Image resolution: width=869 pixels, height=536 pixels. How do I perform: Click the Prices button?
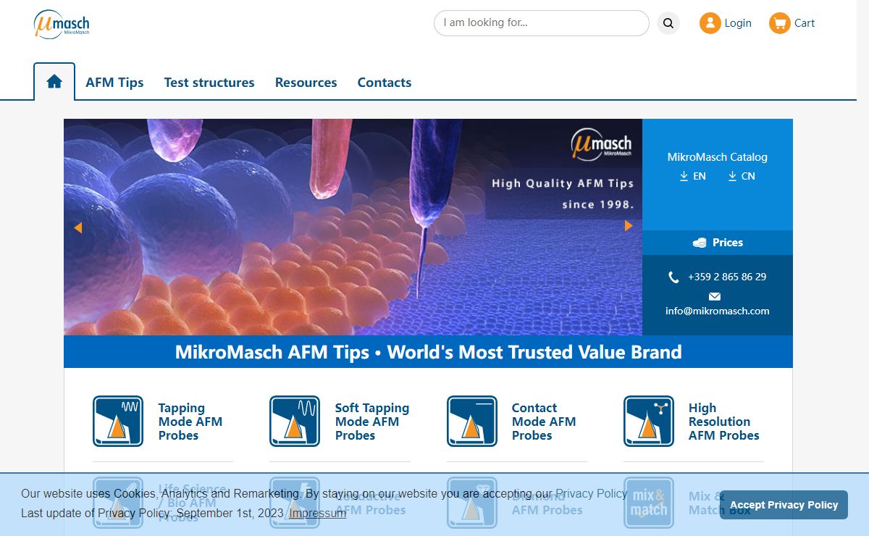(x=718, y=243)
